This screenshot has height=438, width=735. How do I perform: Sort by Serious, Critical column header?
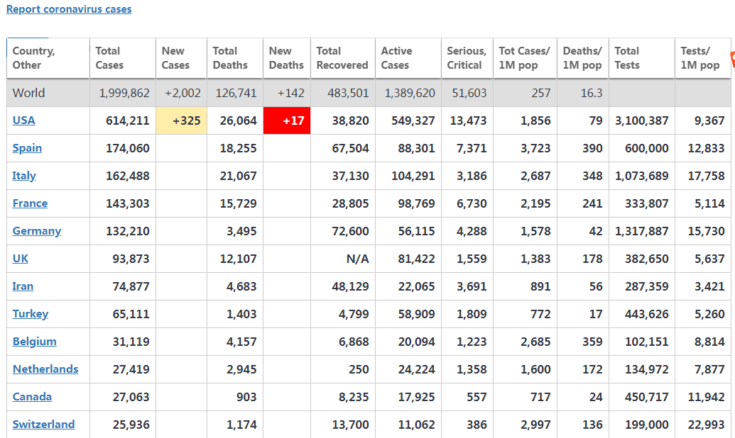(467, 58)
